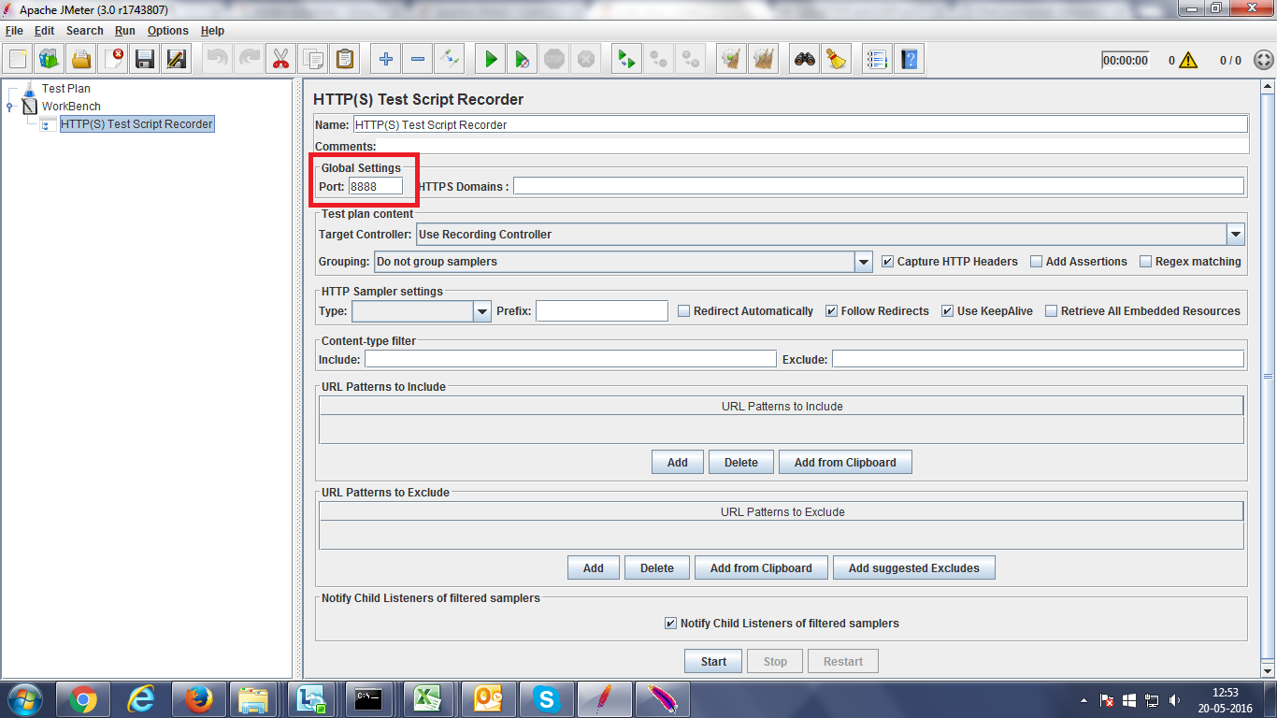Viewport: 1277px width, 718px height.
Task: Collapse the WorkBench tree node
Action: pyautogui.click(x=9, y=107)
